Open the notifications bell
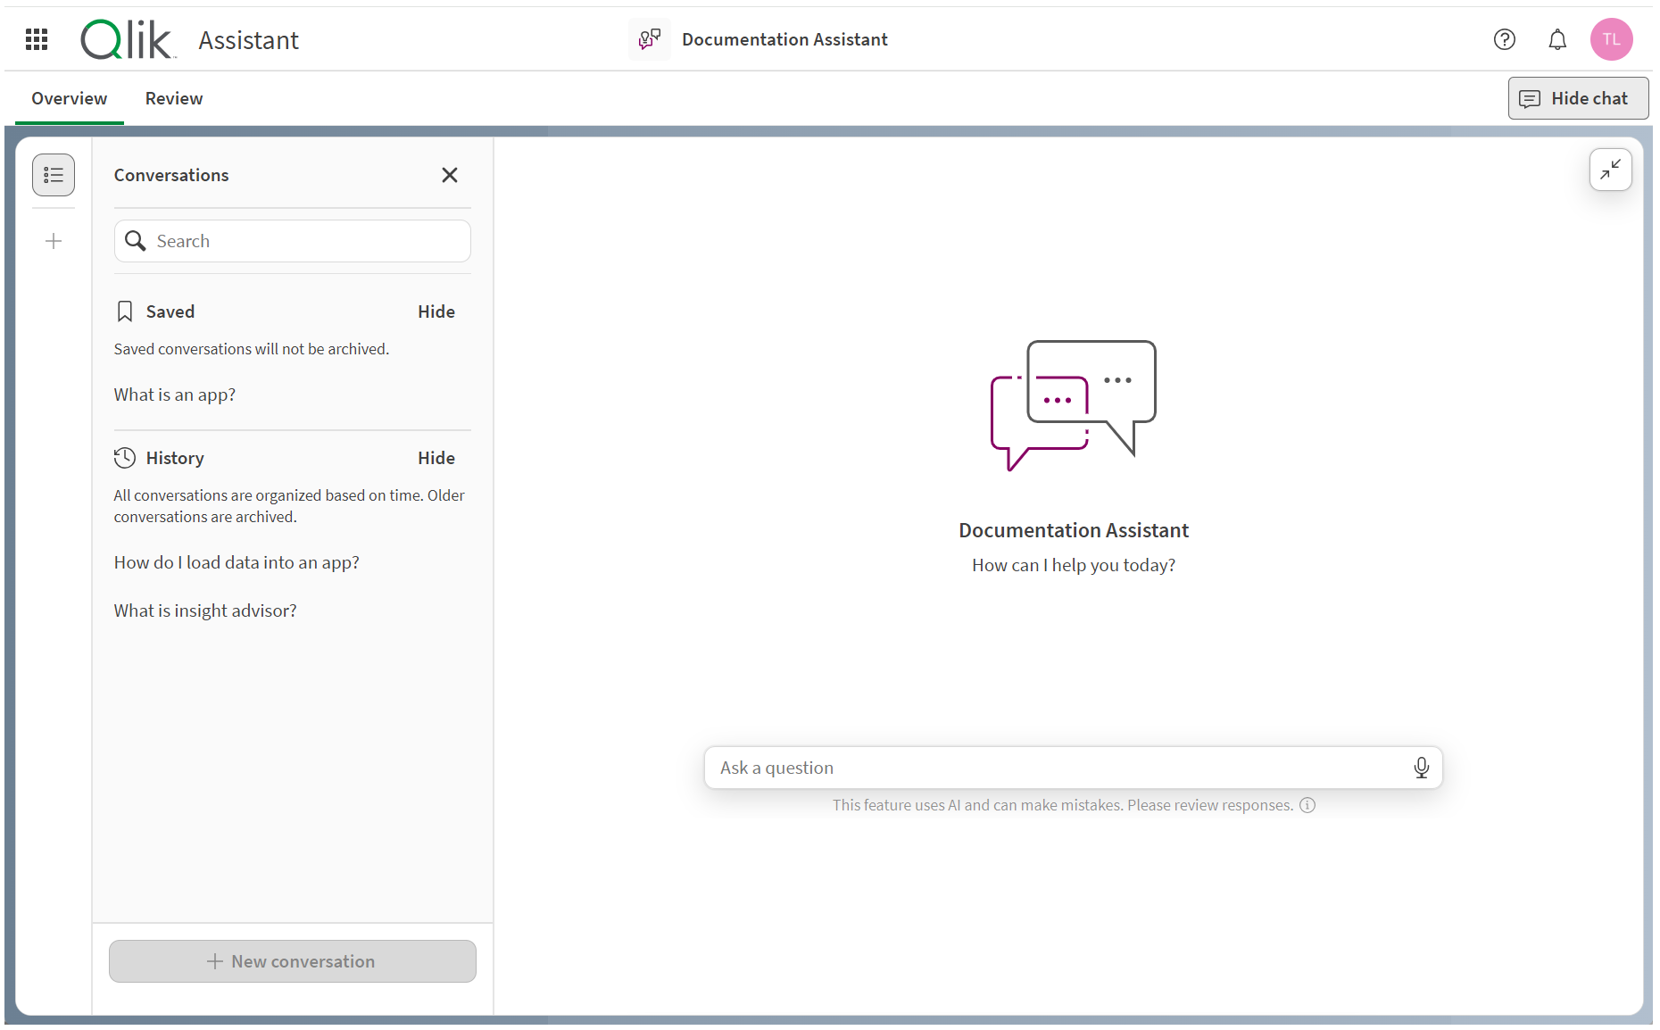Image resolution: width=1660 pixels, height=1030 pixels. pos(1557,39)
